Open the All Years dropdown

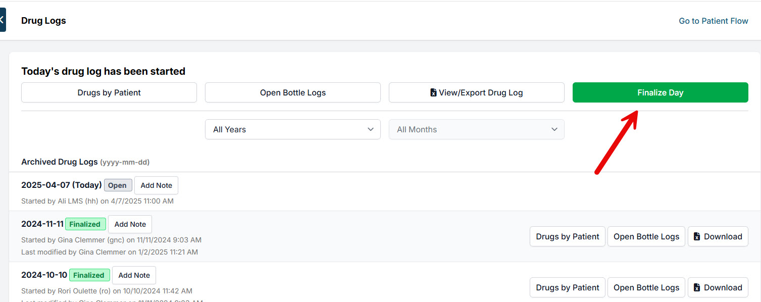pos(292,129)
